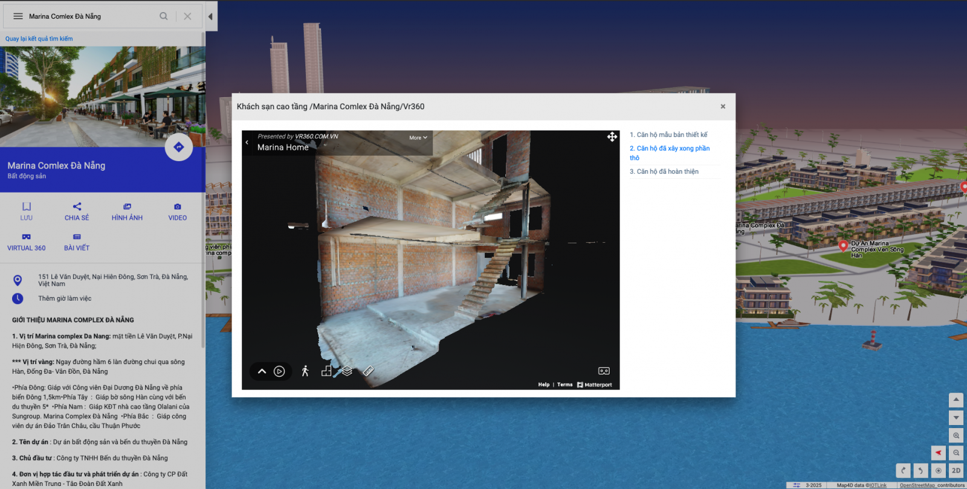The width and height of the screenshot is (967, 489).
Task: Close the Vr360 dialog
Action: point(723,106)
